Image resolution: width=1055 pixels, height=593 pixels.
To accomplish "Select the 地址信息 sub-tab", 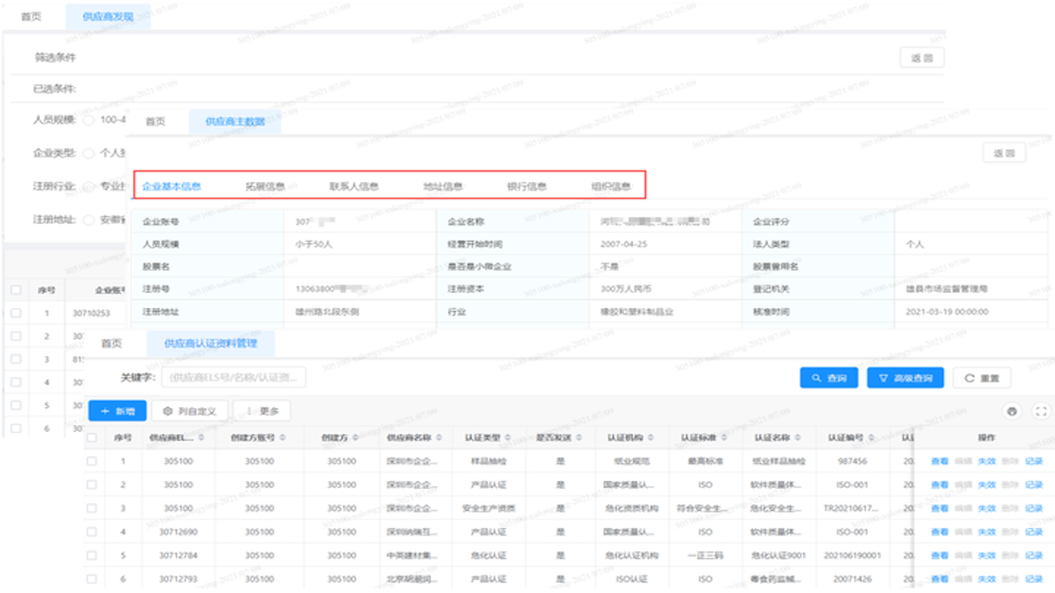I will pos(443,186).
